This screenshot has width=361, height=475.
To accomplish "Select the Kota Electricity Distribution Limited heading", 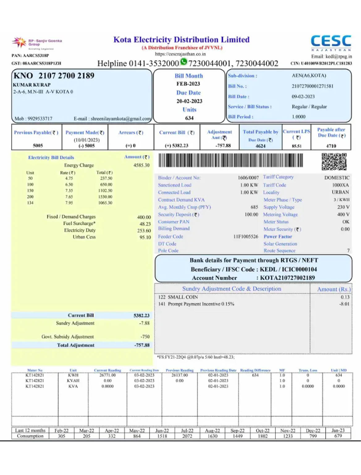I will [181, 40].
